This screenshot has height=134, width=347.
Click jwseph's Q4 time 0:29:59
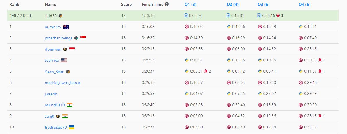[310, 94]
